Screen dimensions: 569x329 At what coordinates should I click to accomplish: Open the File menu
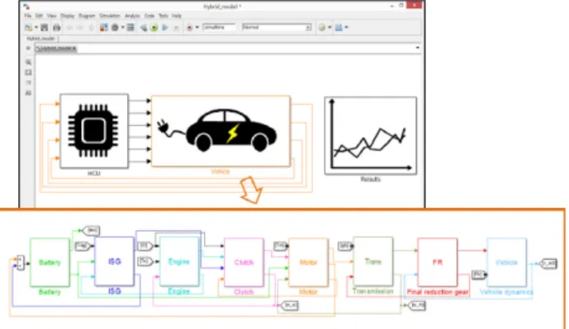point(28,16)
